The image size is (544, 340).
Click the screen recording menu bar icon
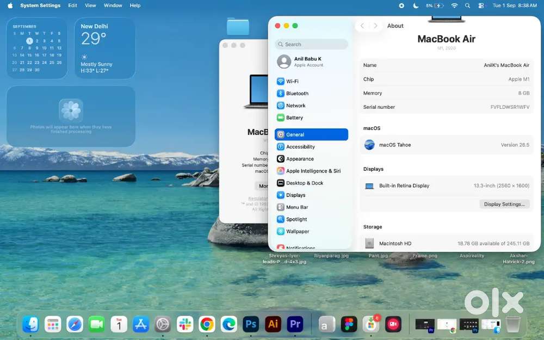pos(401,5)
